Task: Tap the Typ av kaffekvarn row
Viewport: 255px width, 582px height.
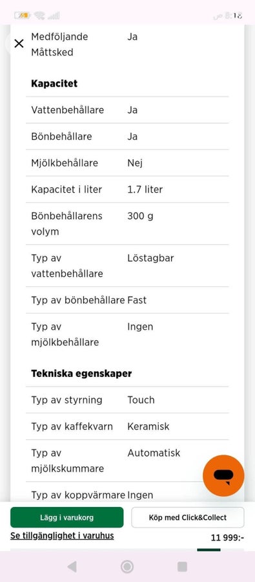Action: click(x=127, y=427)
